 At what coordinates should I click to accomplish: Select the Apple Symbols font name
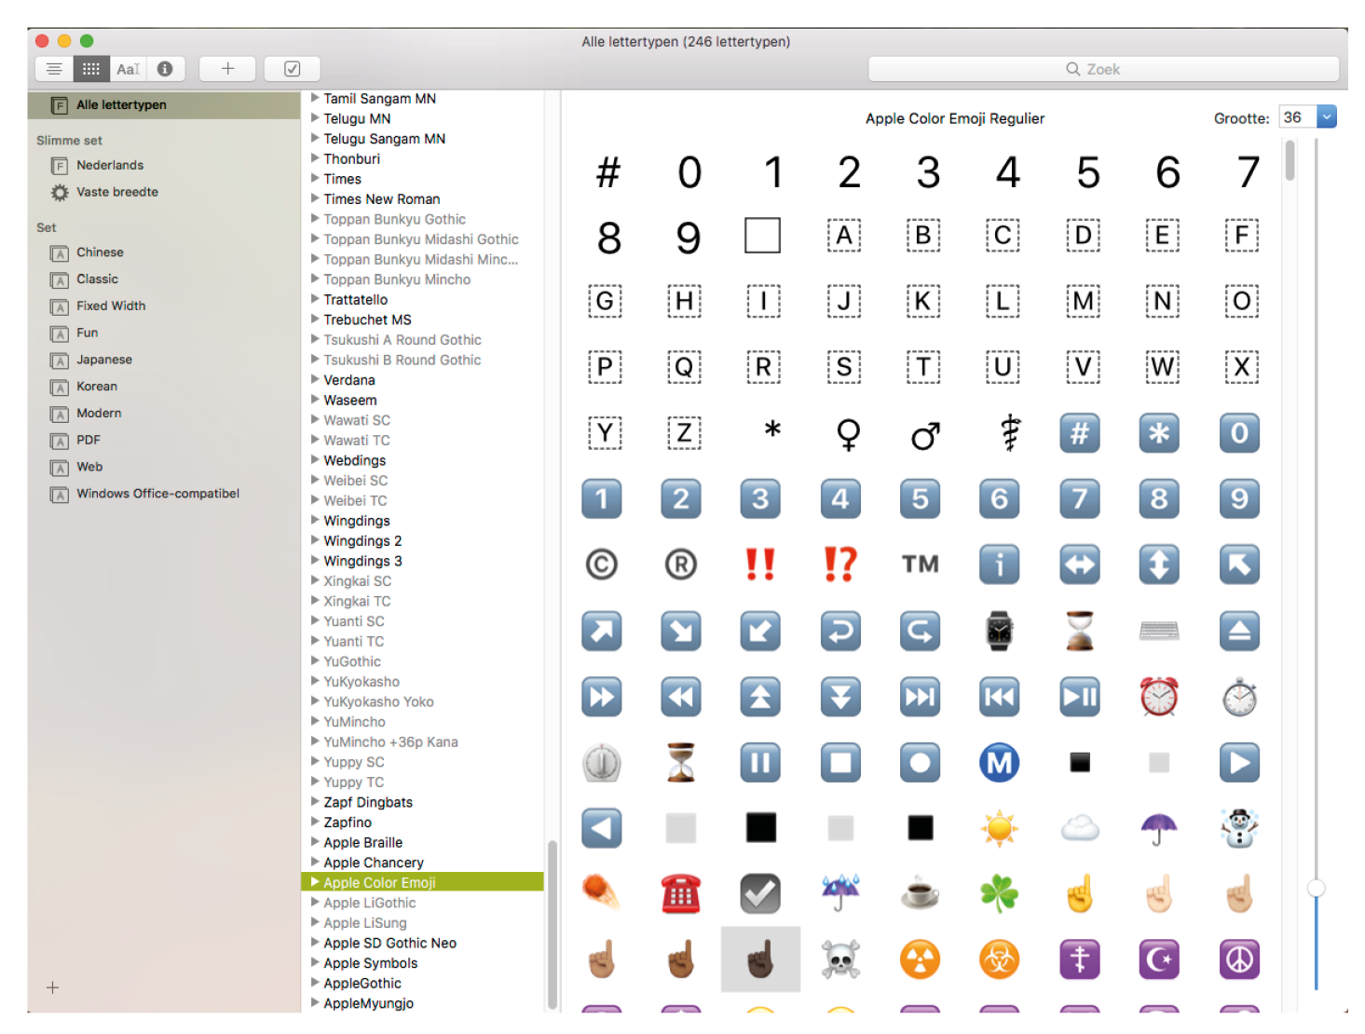[x=371, y=963]
